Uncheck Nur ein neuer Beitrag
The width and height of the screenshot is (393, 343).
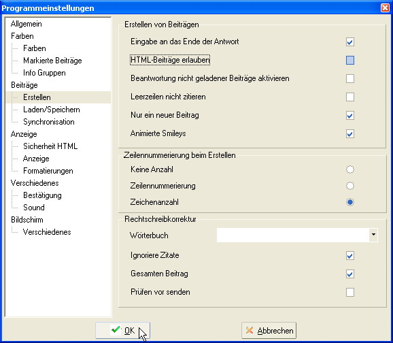[x=350, y=116]
